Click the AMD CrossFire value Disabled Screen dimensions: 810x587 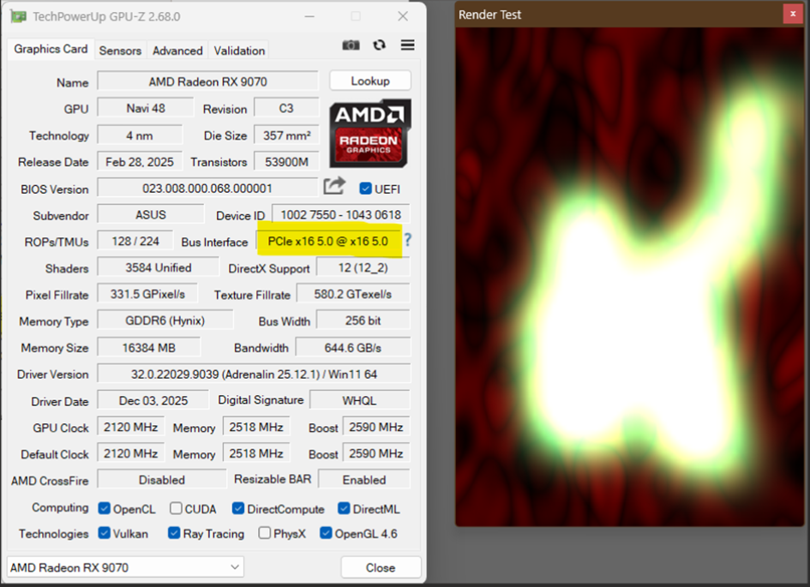[x=162, y=480]
